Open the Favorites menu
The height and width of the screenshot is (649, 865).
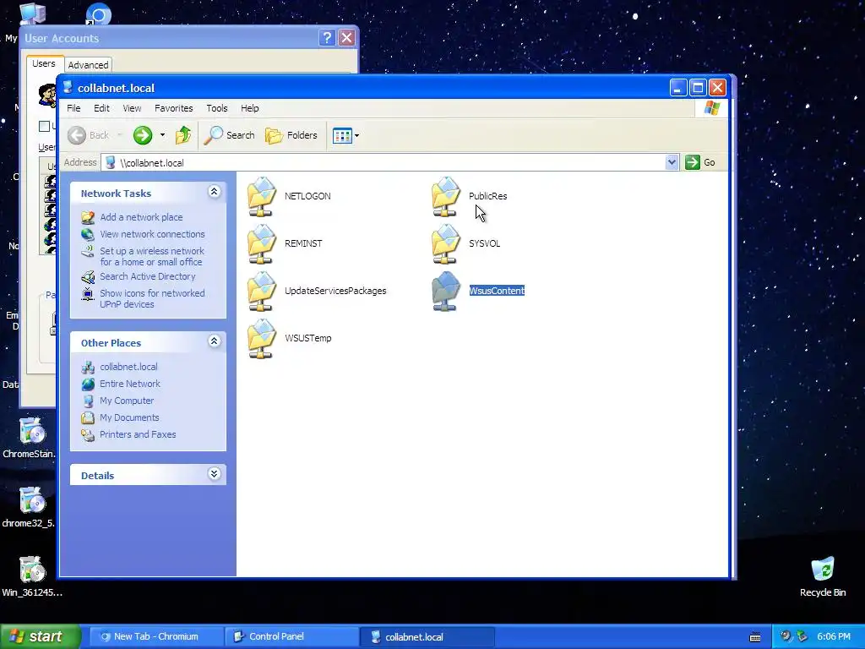[x=174, y=108]
